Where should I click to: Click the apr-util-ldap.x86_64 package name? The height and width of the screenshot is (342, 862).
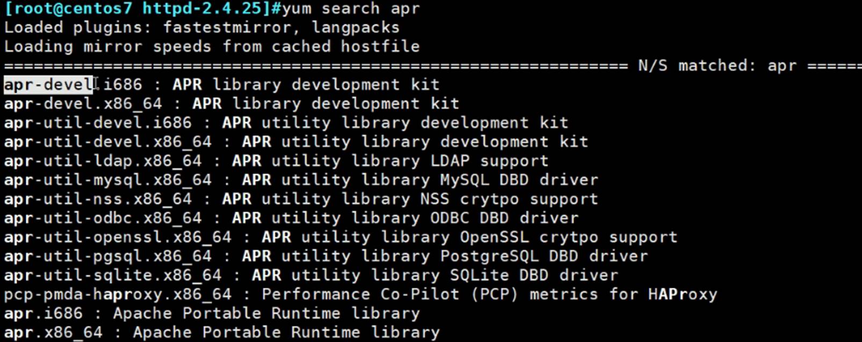103,161
